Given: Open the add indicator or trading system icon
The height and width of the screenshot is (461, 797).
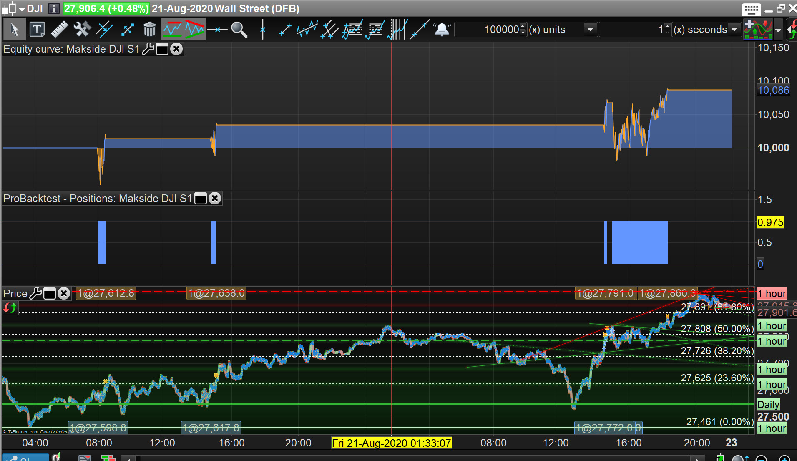Looking at the screenshot, I should 758,30.
